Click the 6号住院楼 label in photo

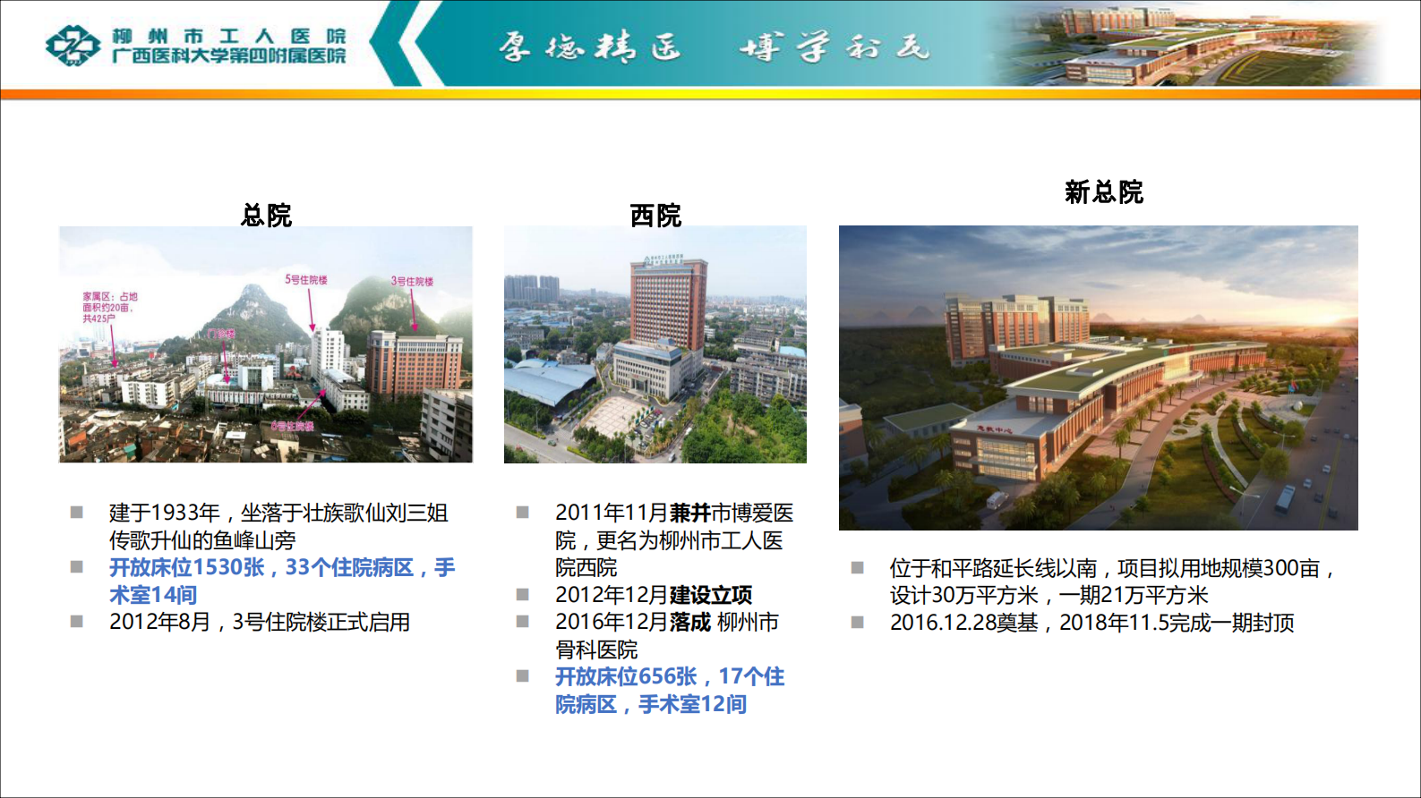click(x=293, y=426)
